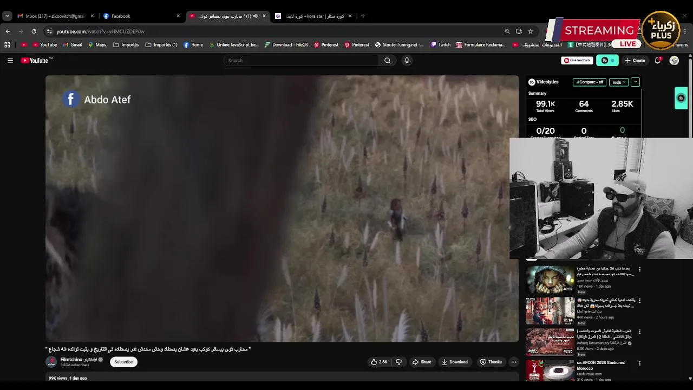Open the StocterTuning.net bookmark

pos(399,45)
